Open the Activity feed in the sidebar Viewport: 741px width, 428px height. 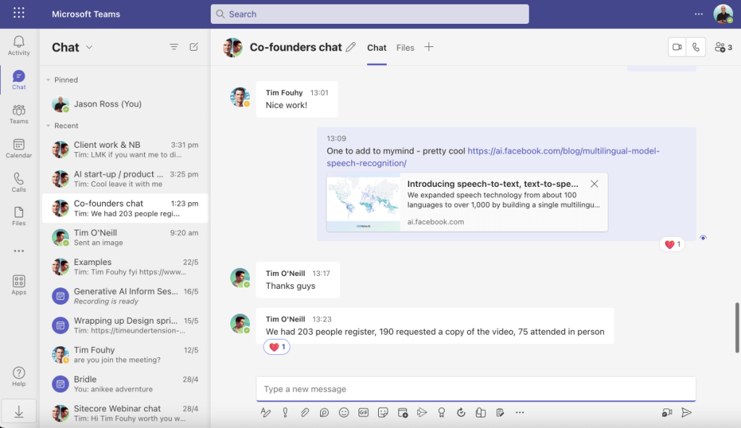tap(19, 45)
